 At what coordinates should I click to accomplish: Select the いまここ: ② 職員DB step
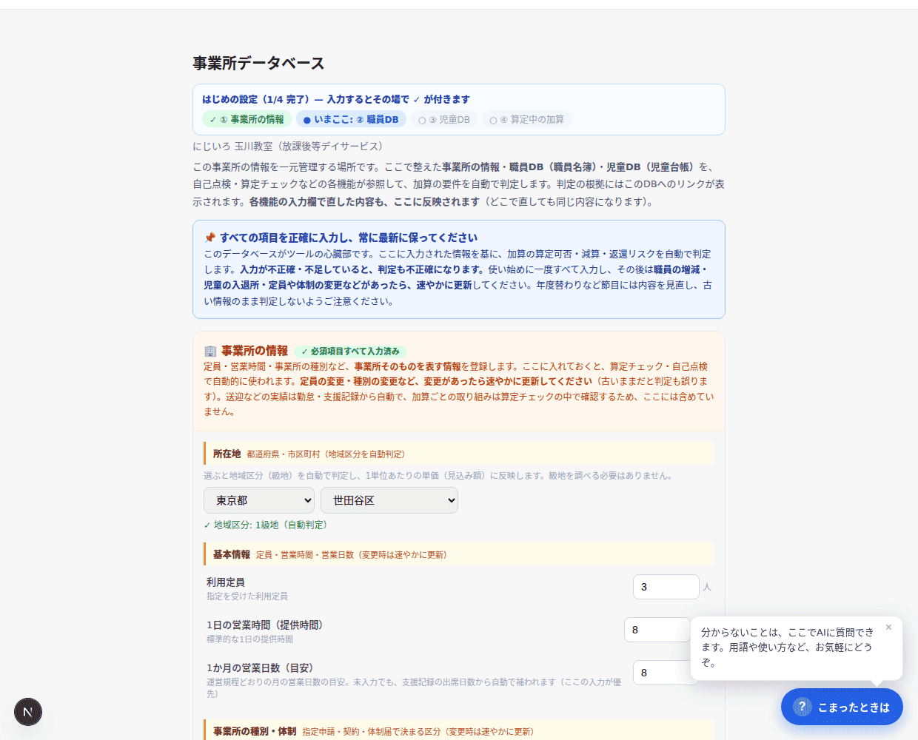click(351, 119)
